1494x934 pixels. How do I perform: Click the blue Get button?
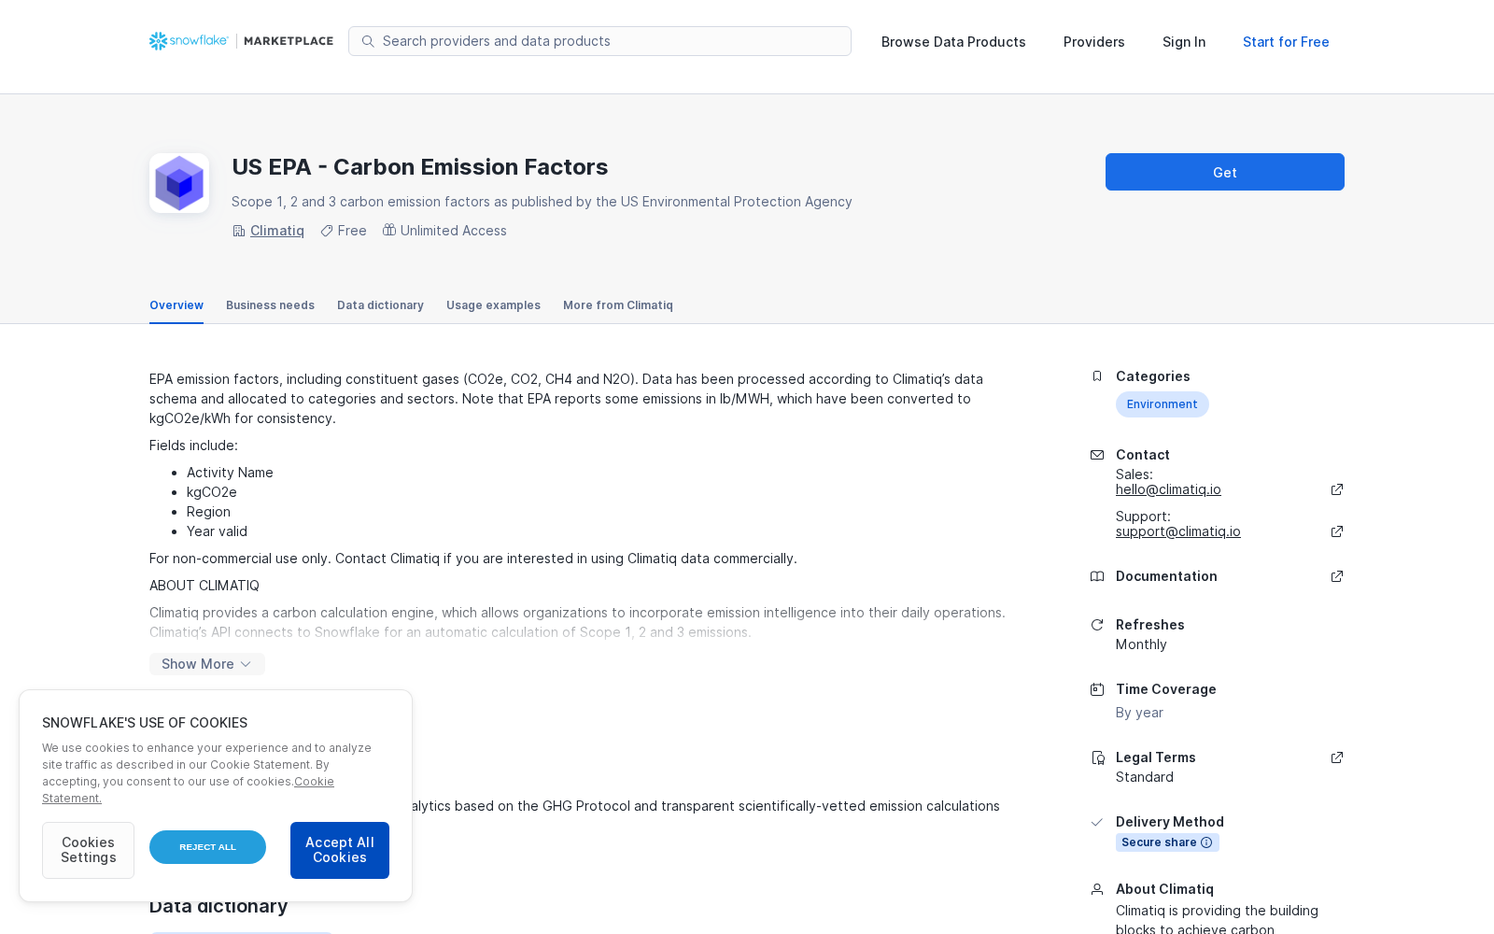click(x=1225, y=172)
